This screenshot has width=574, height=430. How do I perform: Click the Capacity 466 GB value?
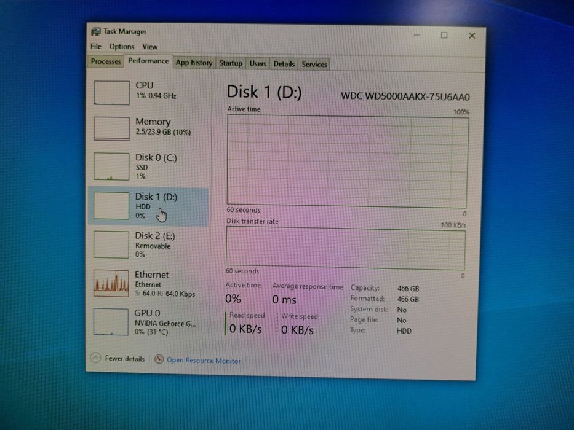[x=408, y=289]
